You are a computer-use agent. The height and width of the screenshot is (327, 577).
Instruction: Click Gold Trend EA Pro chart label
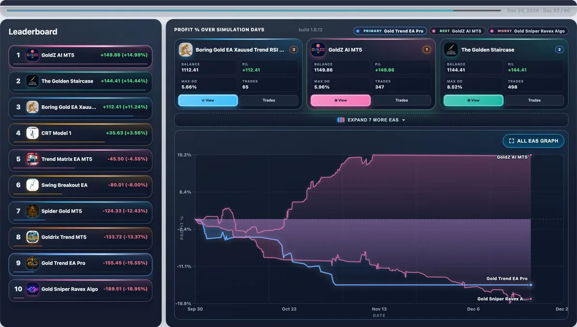[507, 279]
